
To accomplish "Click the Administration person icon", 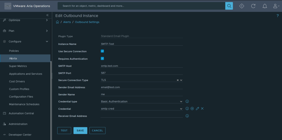I will coord(4,124).
